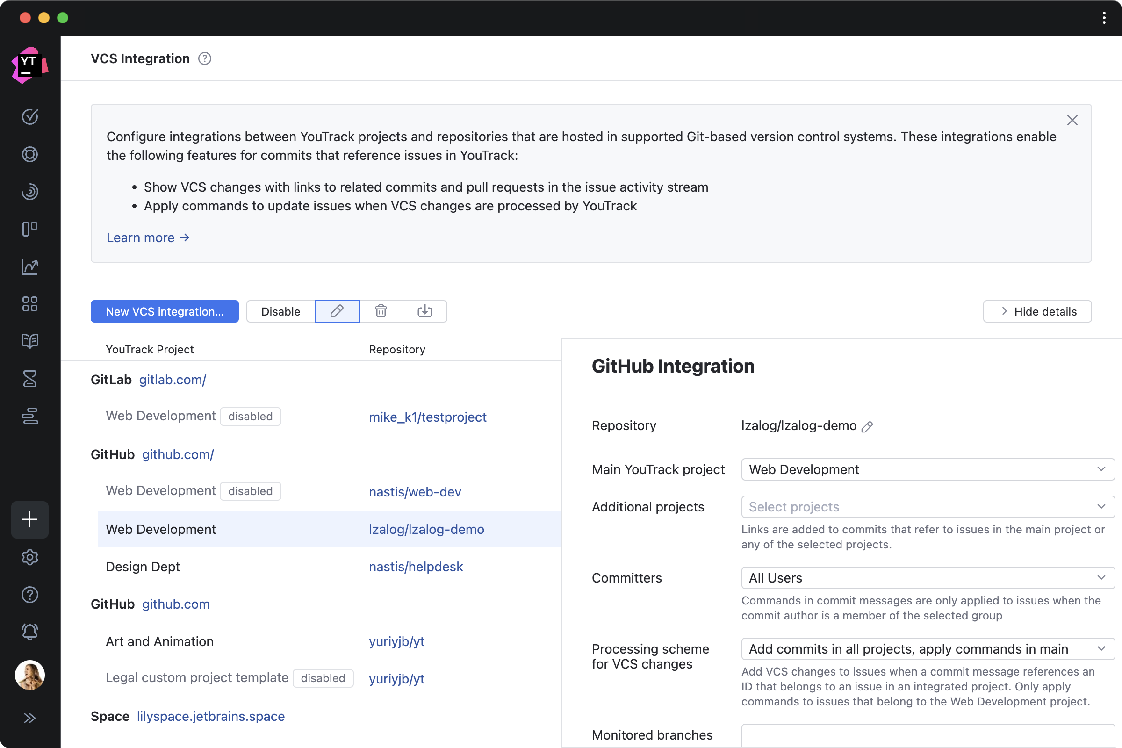Navigate to lzalog/lzalog-demo repository link
The height and width of the screenshot is (748, 1122).
(x=426, y=528)
